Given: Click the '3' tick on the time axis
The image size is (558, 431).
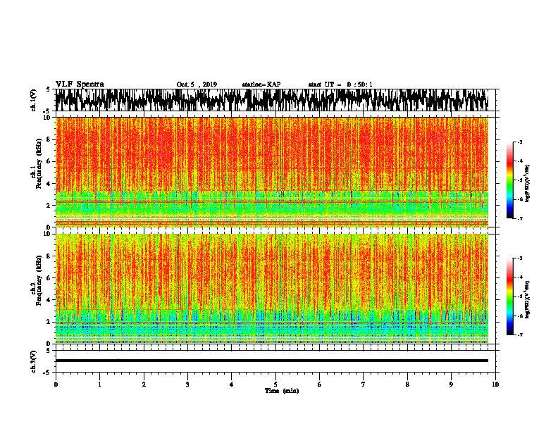Looking at the screenshot, I should pos(187,385).
